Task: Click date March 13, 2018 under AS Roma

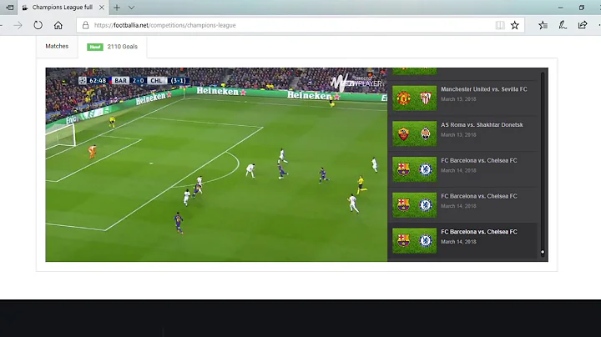Action: (x=458, y=135)
